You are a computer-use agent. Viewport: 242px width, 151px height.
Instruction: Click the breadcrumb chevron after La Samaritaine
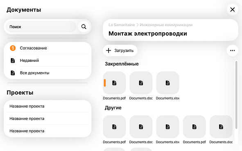coord(137,25)
